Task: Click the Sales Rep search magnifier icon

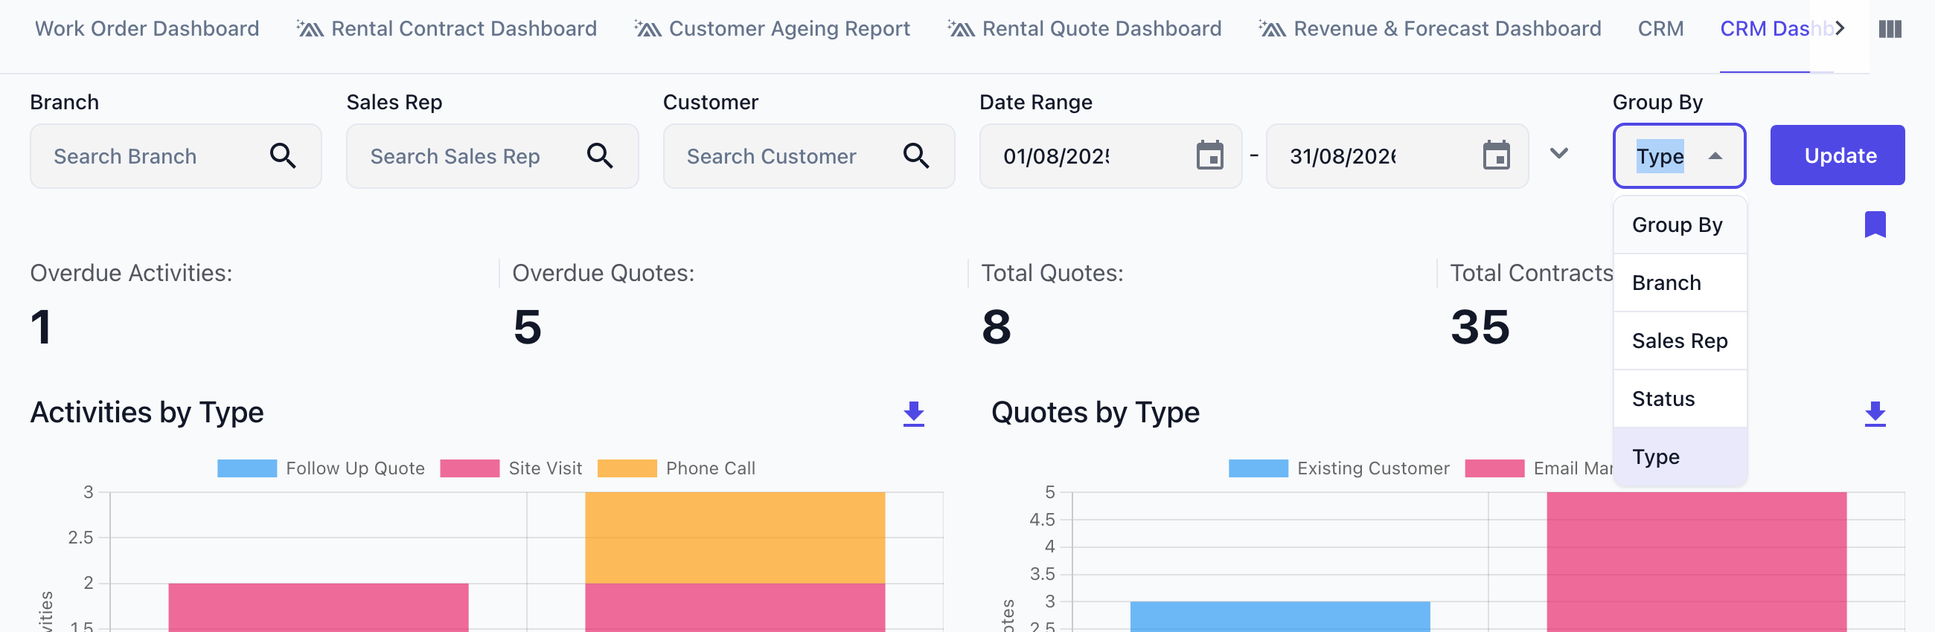Action: pos(599,155)
